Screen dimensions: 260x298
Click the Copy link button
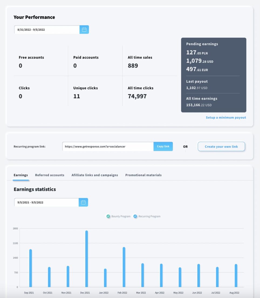[x=163, y=146]
